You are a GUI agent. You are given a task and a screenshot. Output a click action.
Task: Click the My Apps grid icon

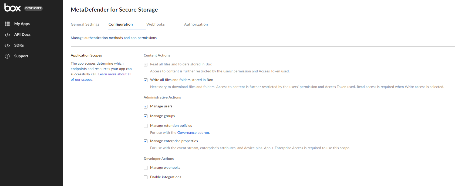click(x=7, y=24)
